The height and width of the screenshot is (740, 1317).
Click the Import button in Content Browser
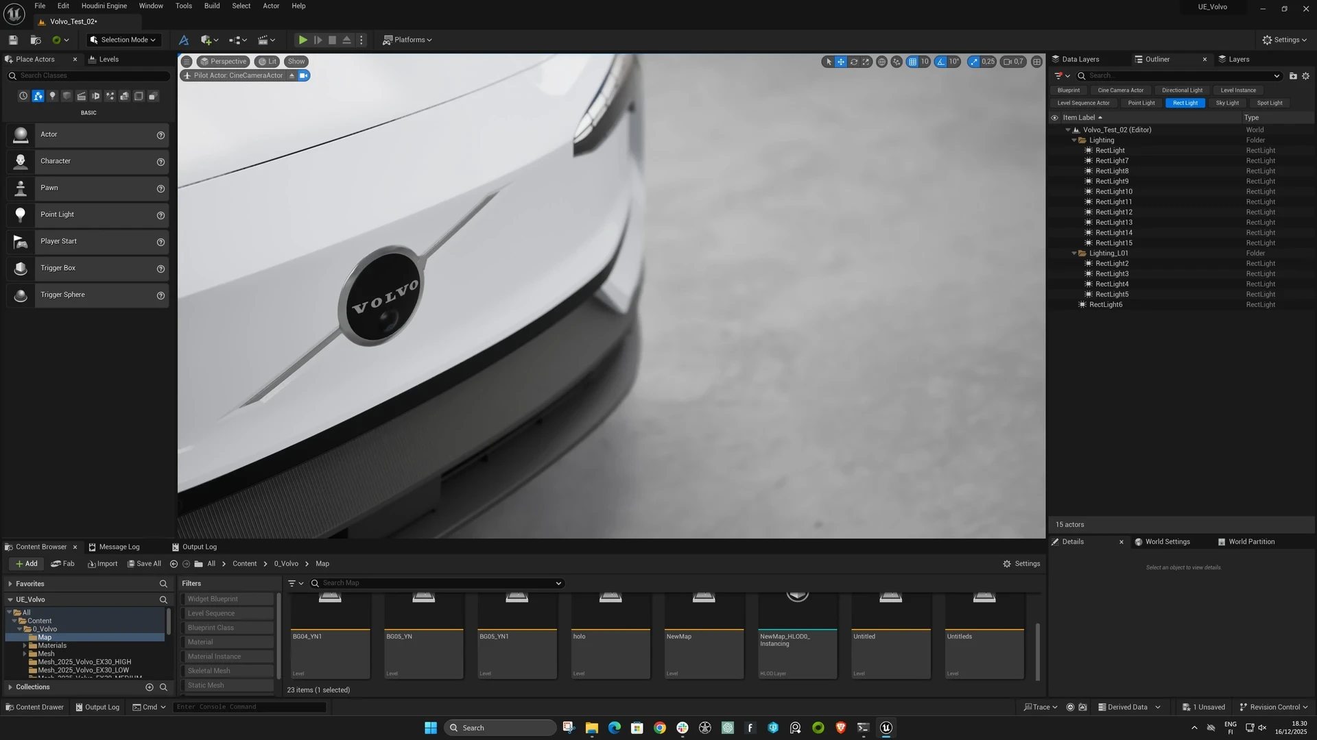pos(102,564)
